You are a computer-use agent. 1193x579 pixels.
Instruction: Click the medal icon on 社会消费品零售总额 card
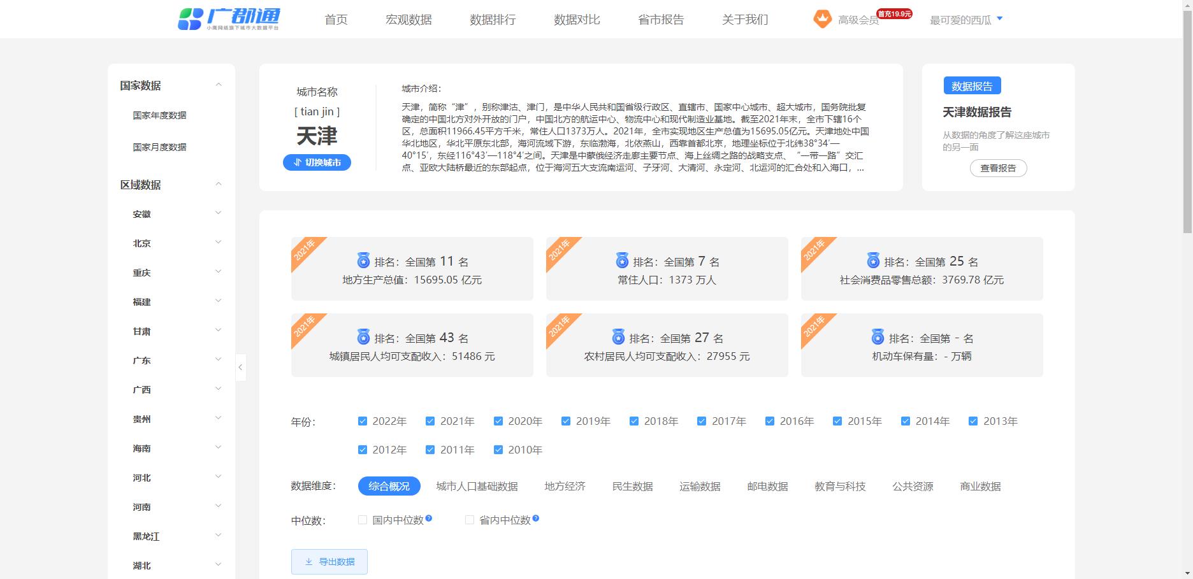(x=873, y=261)
